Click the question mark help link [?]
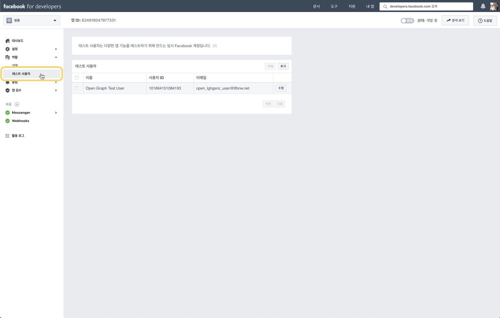 click(x=215, y=46)
